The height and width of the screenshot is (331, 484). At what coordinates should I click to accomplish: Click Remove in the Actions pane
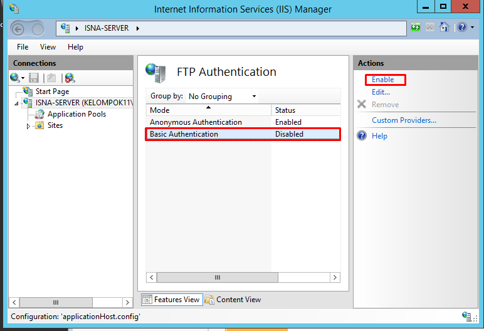point(385,104)
